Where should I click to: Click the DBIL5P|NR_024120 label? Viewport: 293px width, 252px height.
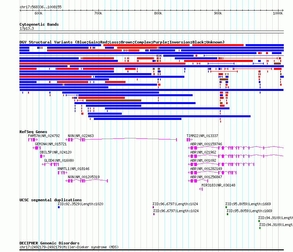(56, 153)
